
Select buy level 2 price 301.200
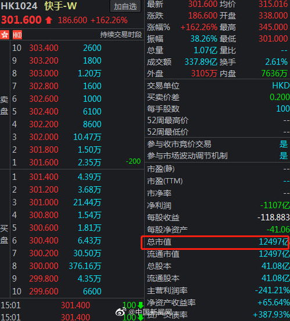[x=44, y=189]
